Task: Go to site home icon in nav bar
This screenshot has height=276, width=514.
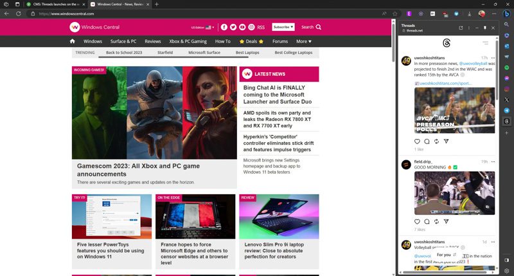Action: pos(73,41)
